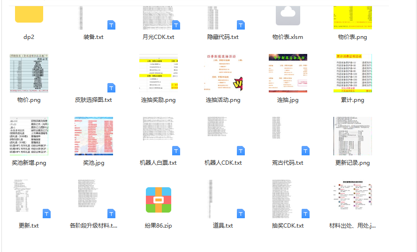This screenshot has height=252, width=417.
Task: Open the 连抽活动.png thumbnail
Action: click(223, 73)
